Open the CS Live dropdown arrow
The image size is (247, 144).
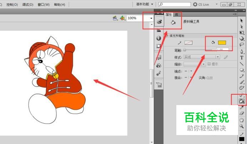coord(217,4)
